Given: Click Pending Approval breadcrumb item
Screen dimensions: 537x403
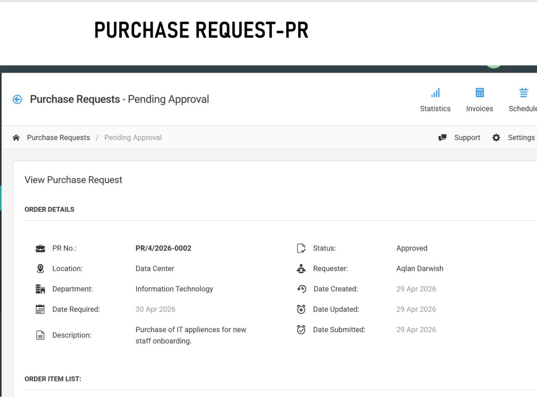Looking at the screenshot, I should point(133,138).
